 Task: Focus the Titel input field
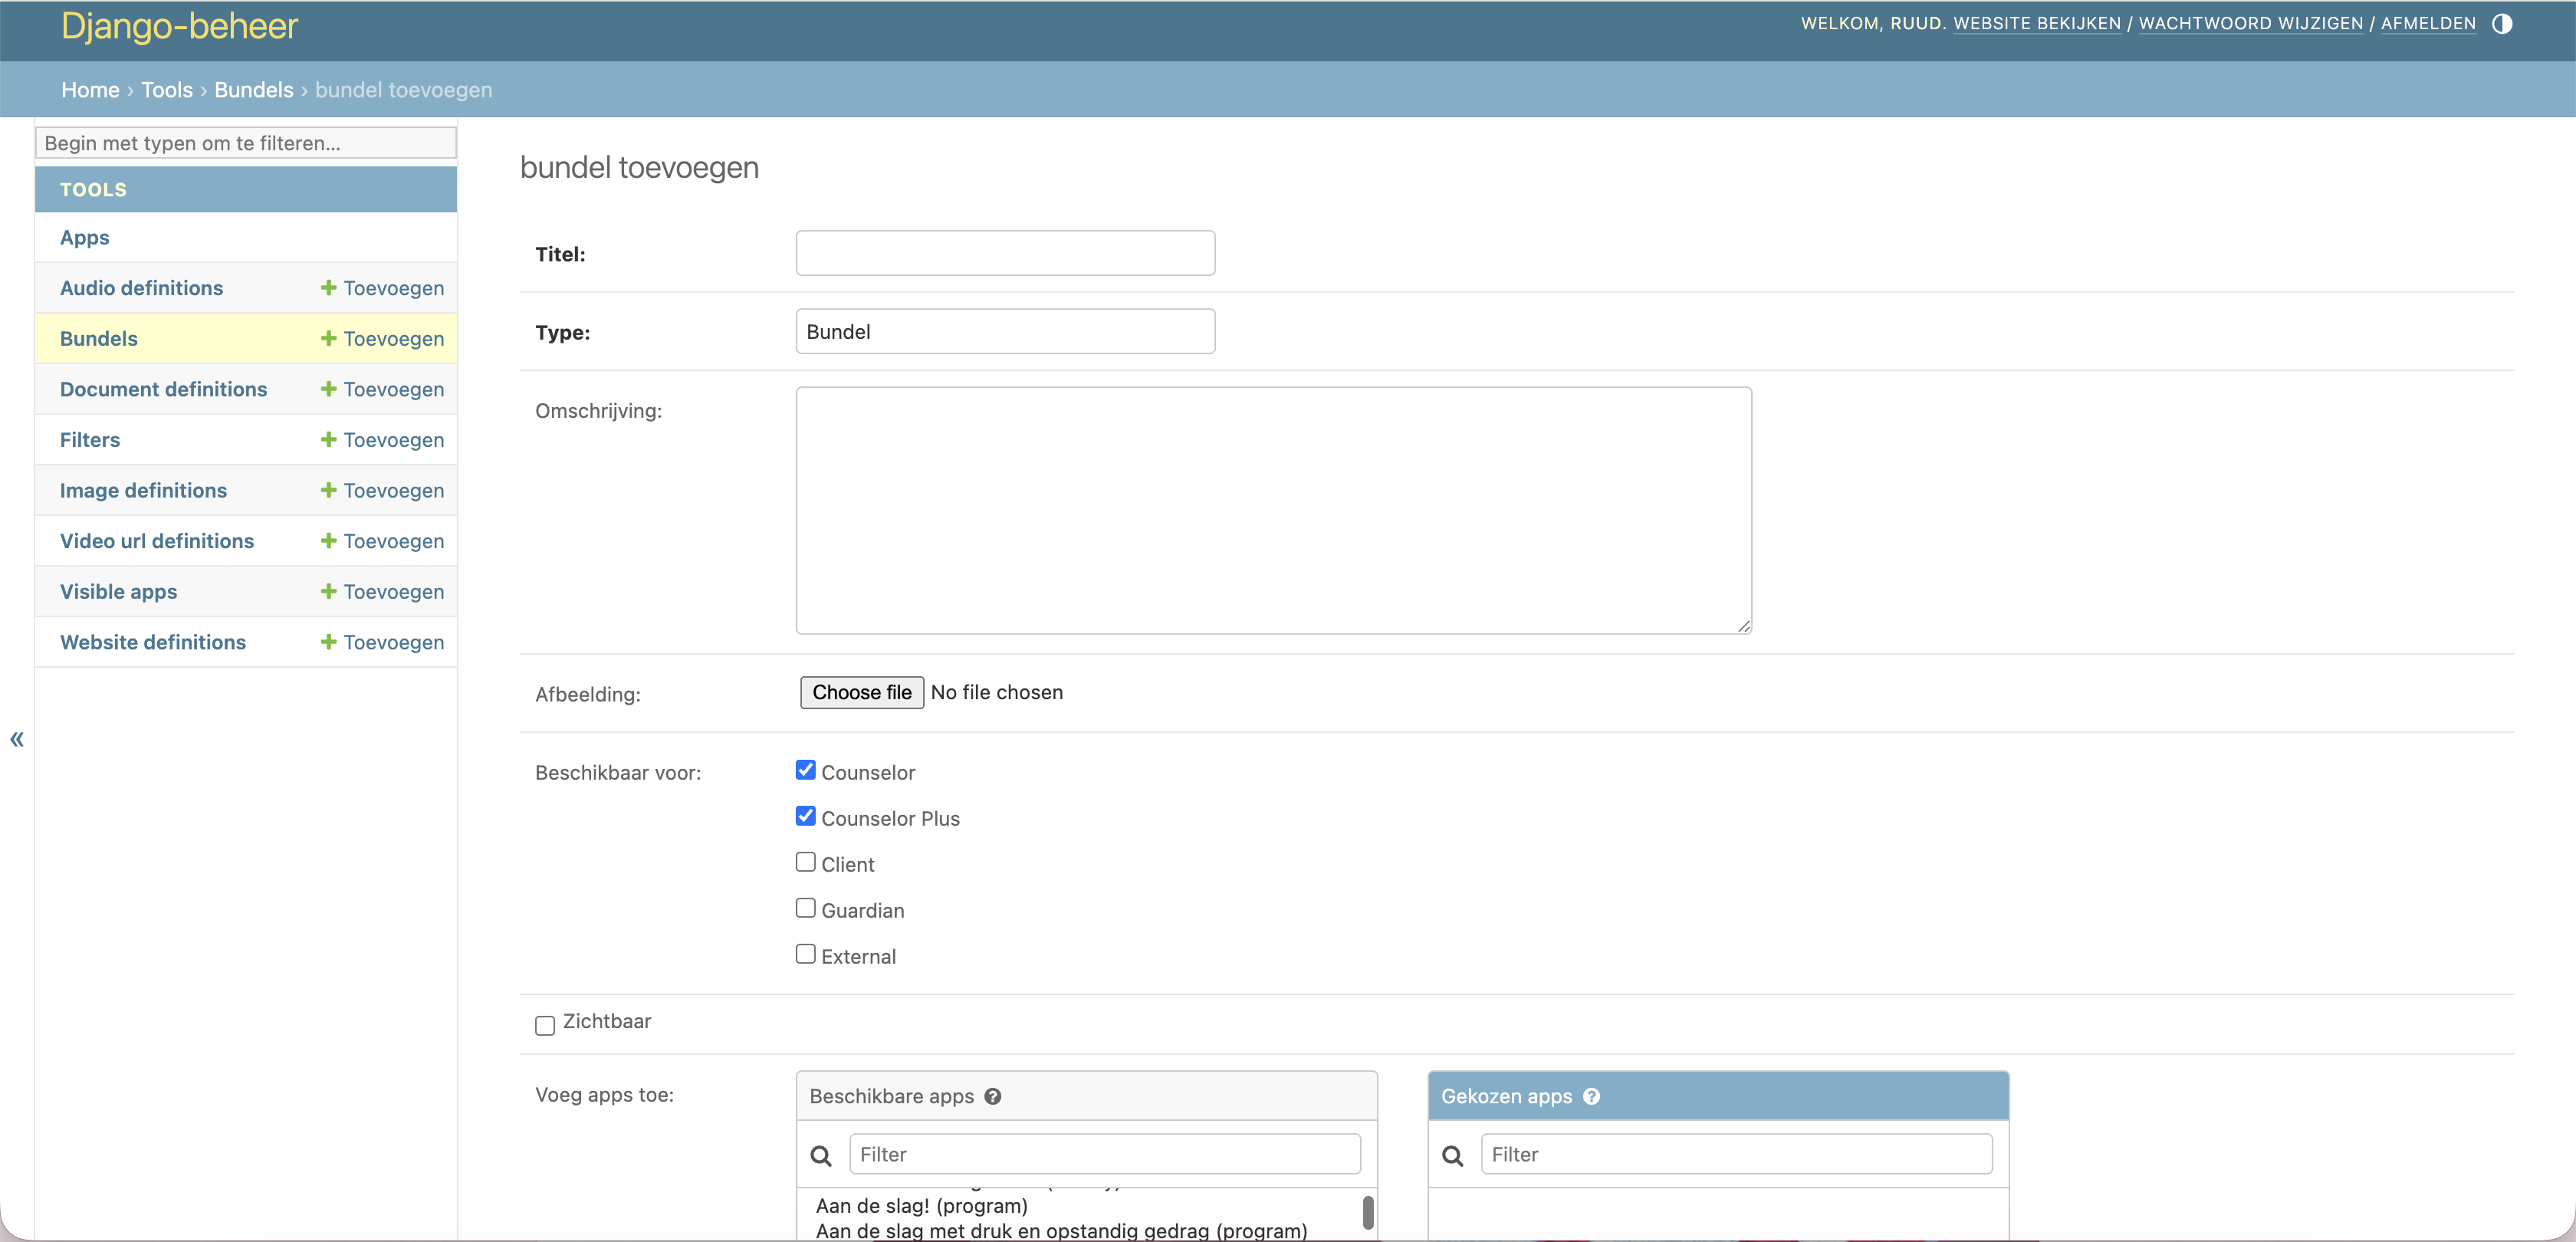1004,254
